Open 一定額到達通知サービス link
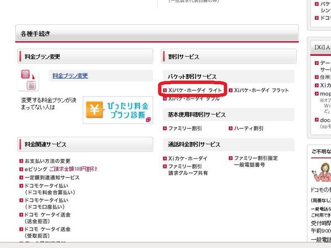Viewport: 331px width, 248px height. pos(52,177)
